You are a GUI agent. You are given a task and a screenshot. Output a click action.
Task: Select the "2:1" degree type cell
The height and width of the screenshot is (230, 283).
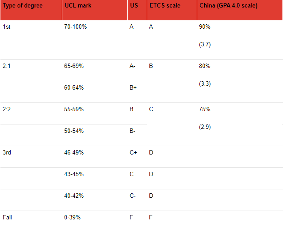pos(7,66)
